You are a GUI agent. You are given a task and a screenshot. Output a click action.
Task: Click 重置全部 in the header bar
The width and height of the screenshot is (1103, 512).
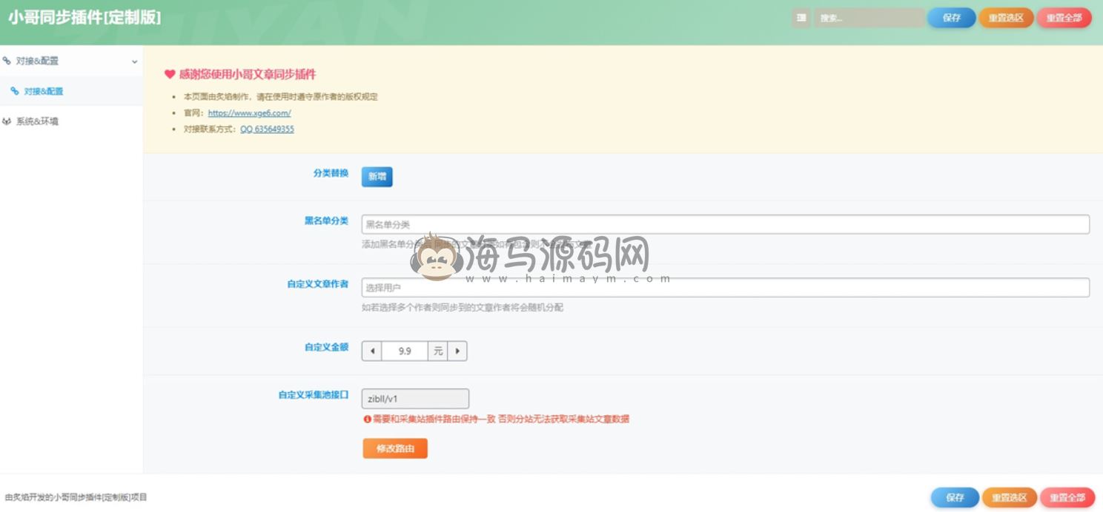[x=1064, y=18]
